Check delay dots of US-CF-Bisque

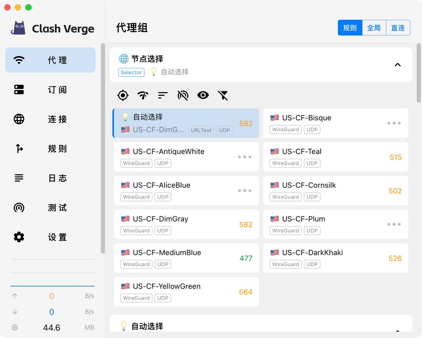pyautogui.click(x=394, y=123)
